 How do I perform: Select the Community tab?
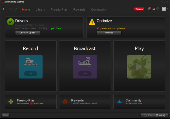coord(99,10)
